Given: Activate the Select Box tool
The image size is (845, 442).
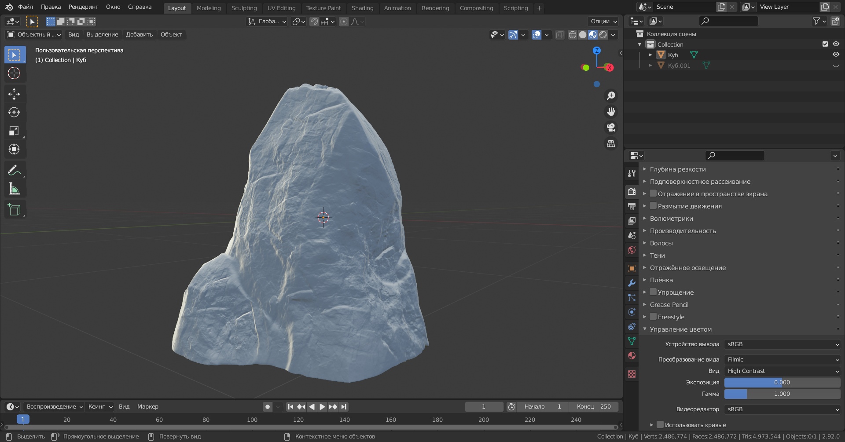Looking at the screenshot, I should point(14,55).
